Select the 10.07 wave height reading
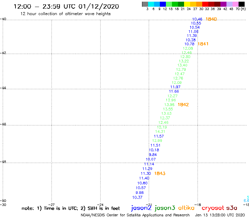The image size is (249, 218). (151, 159)
